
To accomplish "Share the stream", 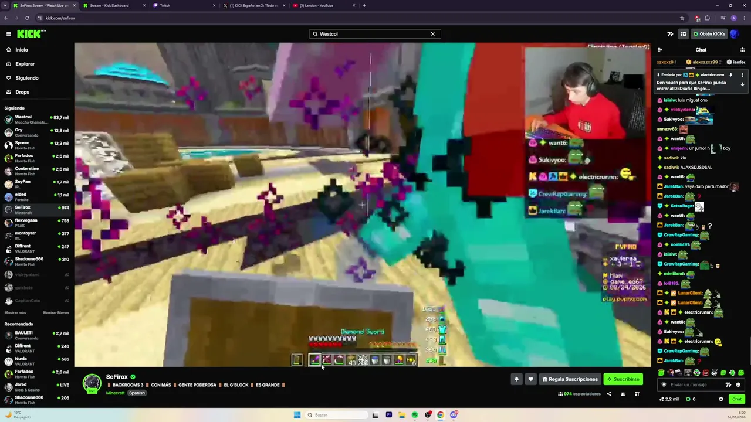I will click(x=608, y=394).
